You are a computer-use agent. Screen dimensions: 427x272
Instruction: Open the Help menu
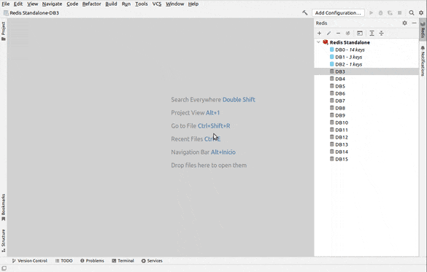[x=193, y=4]
